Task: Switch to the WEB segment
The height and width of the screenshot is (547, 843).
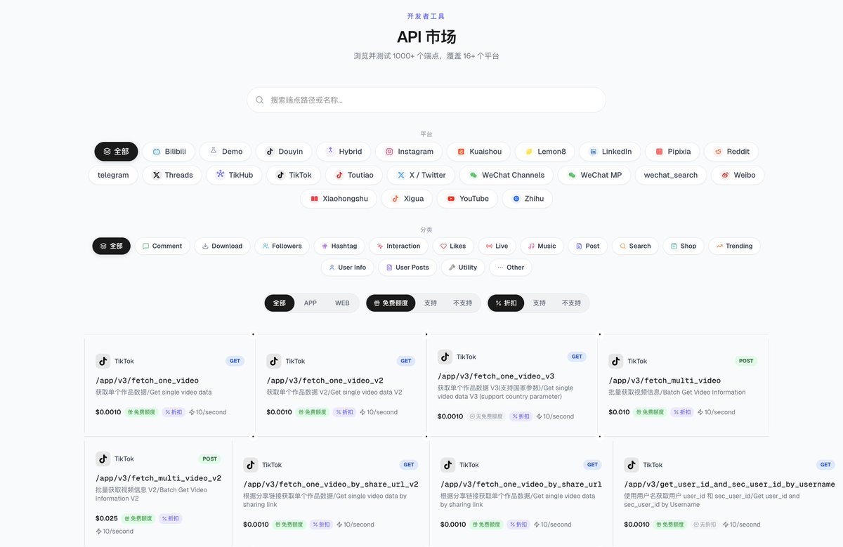Action: point(342,303)
